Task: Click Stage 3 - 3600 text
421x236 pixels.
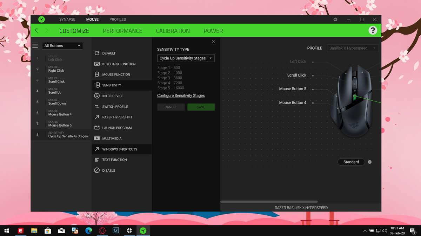Action: [x=169, y=78]
